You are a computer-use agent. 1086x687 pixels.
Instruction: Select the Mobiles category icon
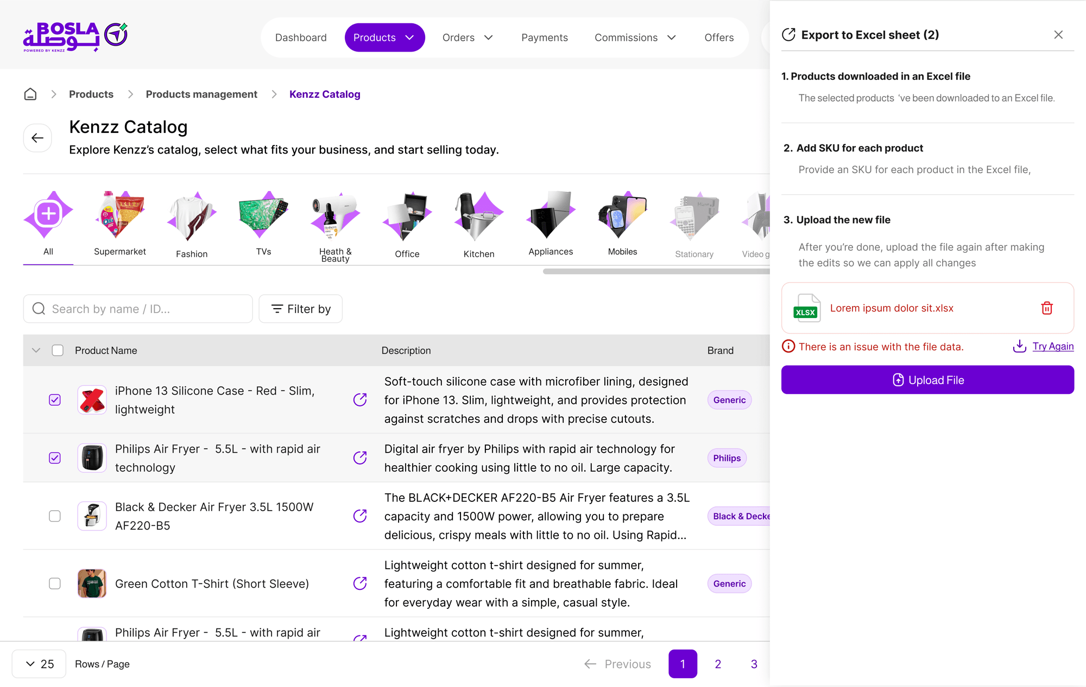tap(622, 215)
